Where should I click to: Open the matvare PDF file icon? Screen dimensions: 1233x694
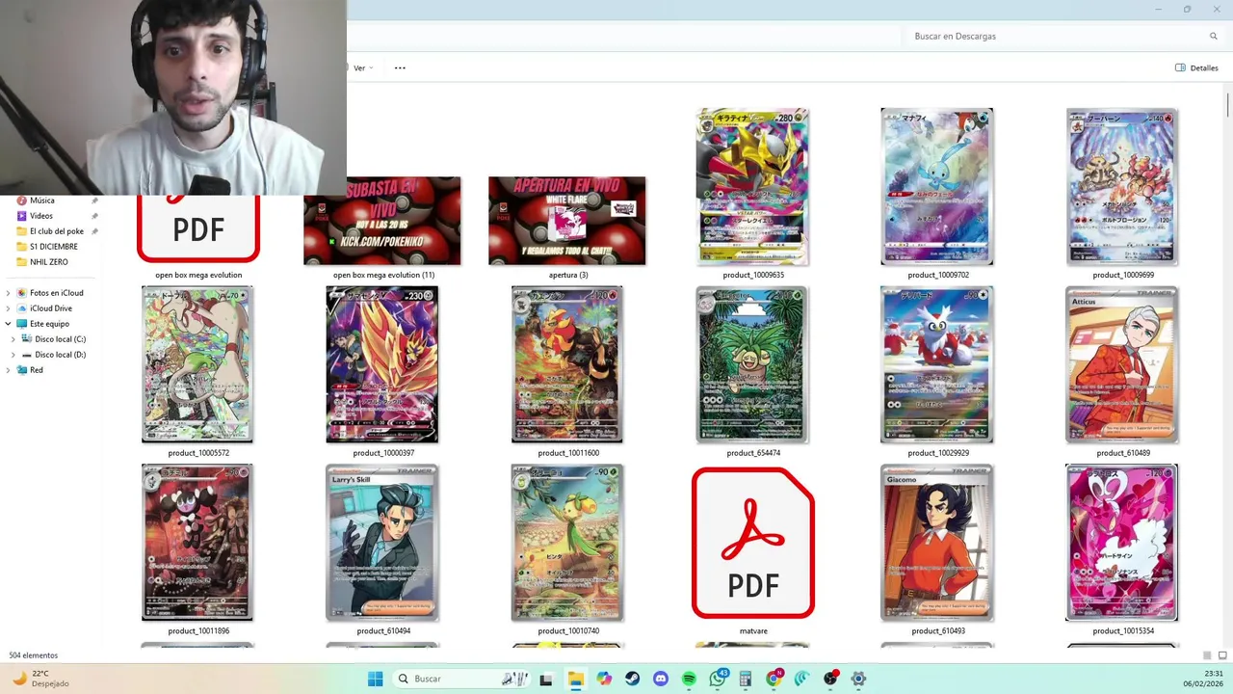[753, 543]
